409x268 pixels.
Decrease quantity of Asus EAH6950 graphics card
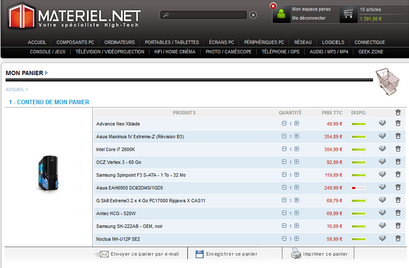click(284, 187)
